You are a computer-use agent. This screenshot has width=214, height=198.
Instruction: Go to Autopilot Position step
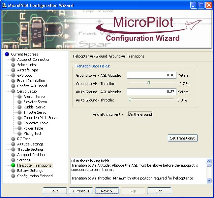tap(31, 155)
